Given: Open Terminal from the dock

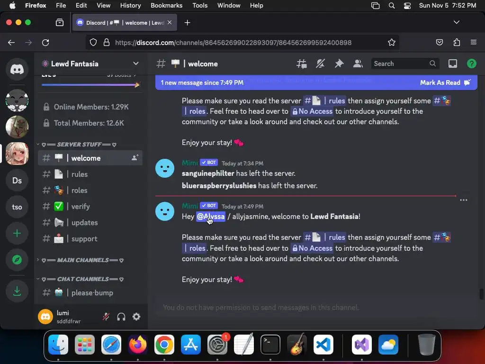Looking at the screenshot, I should coord(270,344).
